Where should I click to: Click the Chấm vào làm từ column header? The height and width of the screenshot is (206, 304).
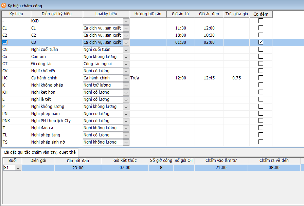(x=221, y=161)
